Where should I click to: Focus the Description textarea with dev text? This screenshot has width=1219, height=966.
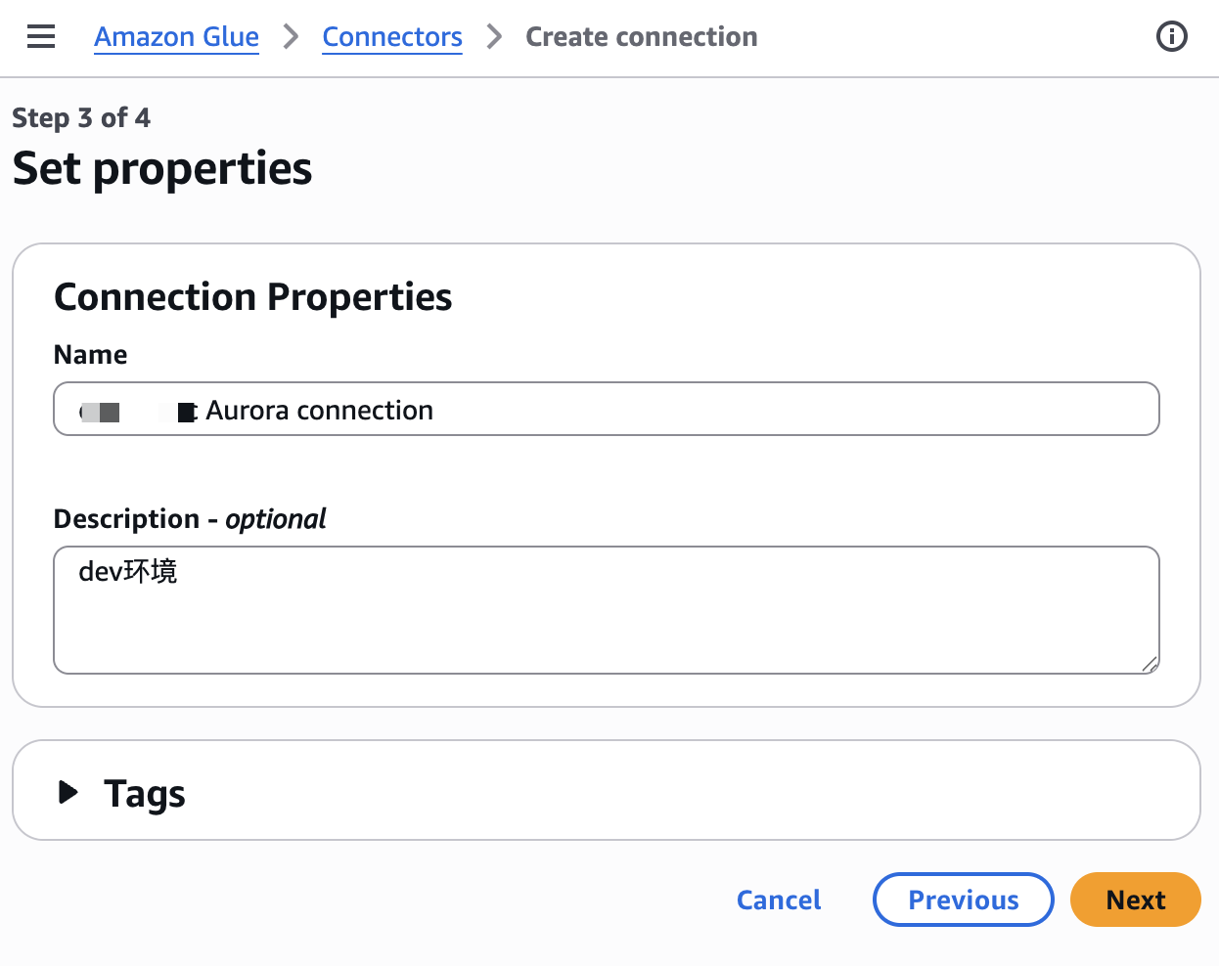pyautogui.click(x=607, y=610)
